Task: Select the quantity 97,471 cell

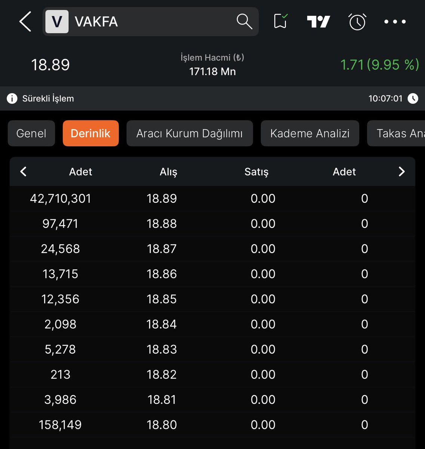Action: 61,223
